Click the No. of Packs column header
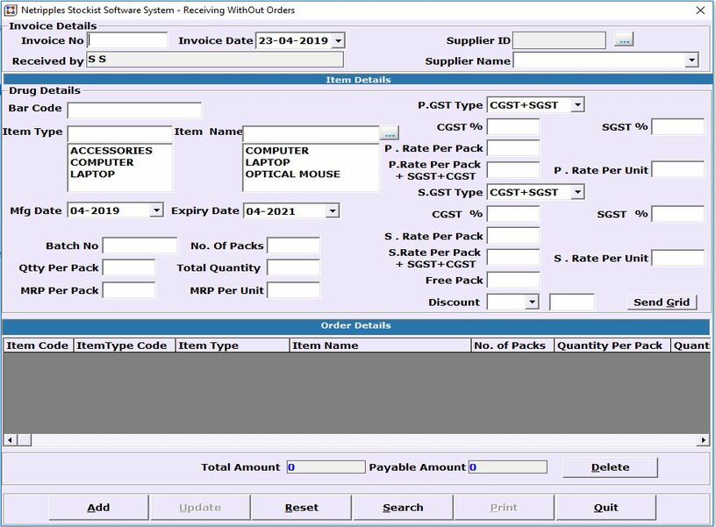 click(x=512, y=345)
